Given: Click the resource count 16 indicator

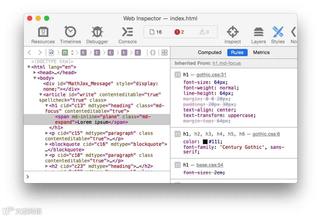Looking at the screenshot, I should click(x=156, y=32).
